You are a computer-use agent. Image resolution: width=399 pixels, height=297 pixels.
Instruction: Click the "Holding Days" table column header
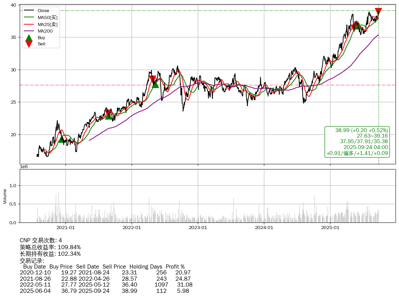[x=146, y=267]
